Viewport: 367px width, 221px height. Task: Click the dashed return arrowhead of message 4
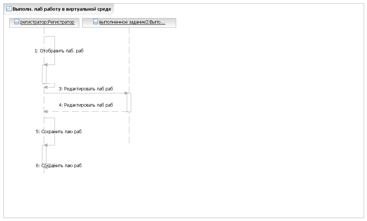point(46,111)
